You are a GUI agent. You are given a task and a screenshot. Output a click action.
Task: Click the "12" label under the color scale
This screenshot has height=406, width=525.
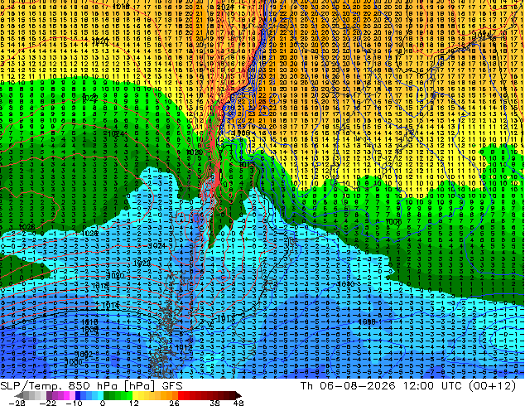134,403
